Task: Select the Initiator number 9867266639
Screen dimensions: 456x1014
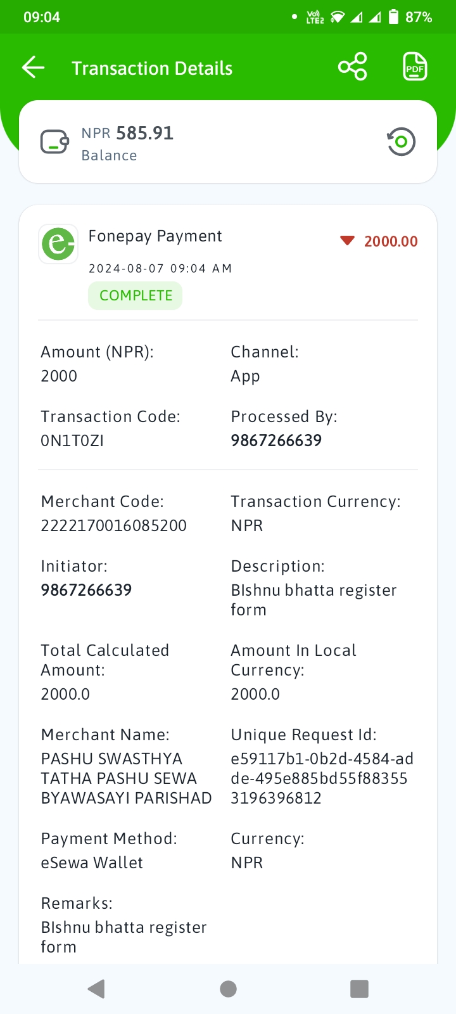Action: pyautogui.click(x=86, y=590)
